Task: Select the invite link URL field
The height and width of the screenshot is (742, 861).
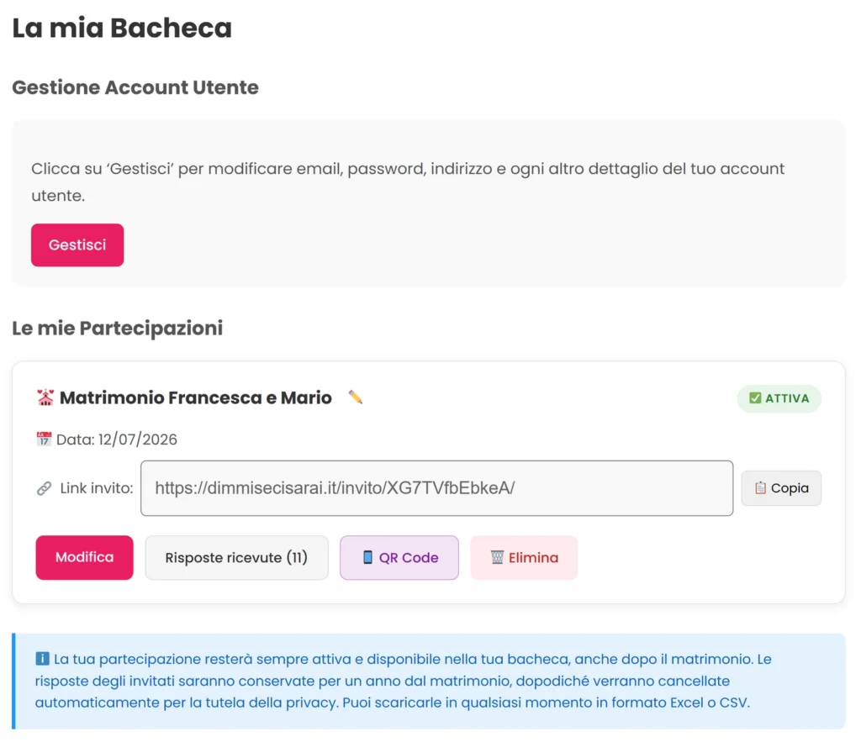Action: [x=436, y=487]
